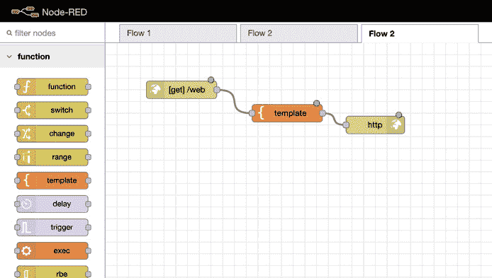
Task: Click the output port of palette switch node
Action: click(x=88, y=110)
